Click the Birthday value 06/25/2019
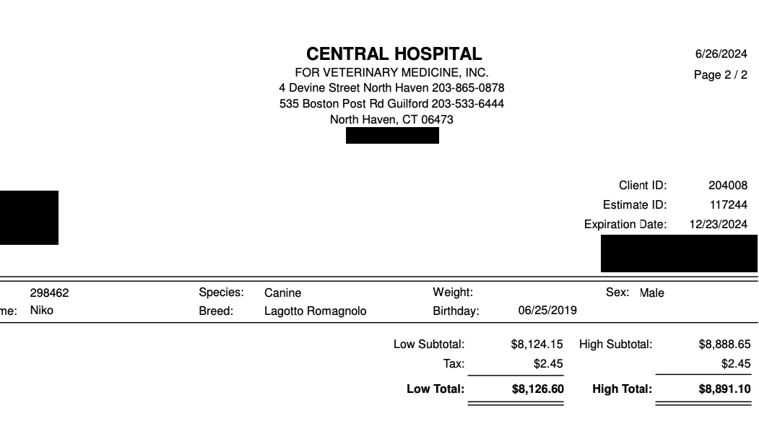759x429 pixels. 547,311
